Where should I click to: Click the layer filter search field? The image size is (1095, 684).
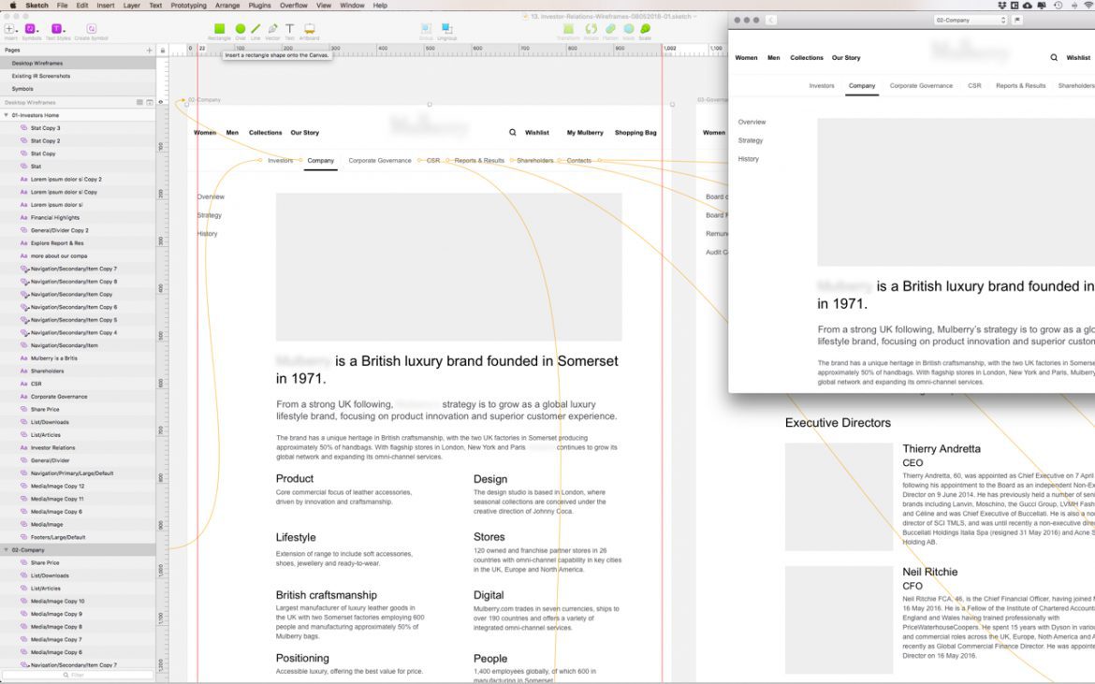coord(78,675)
